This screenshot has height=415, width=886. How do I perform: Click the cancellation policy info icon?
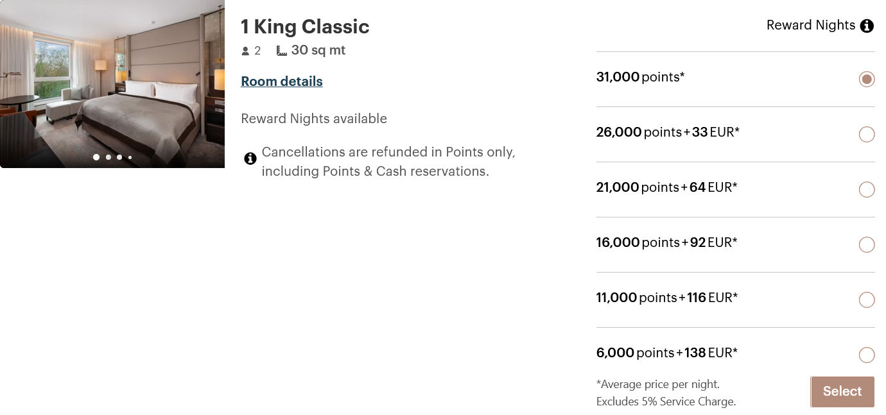(250, 158)
